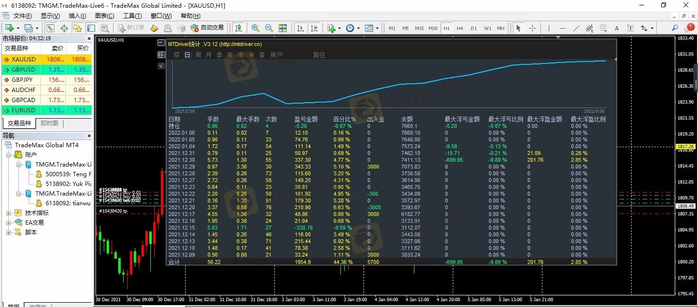The width and height of the screenshot is (698, 307).
Task: Select XAUUSD in market watch list
Action: click(x=23, y=60)
